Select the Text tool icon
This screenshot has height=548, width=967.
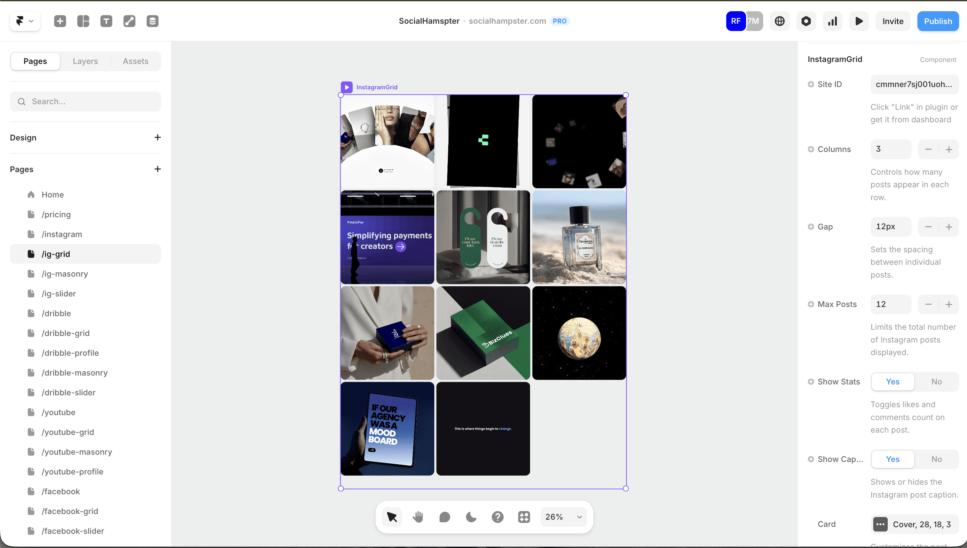106,21
